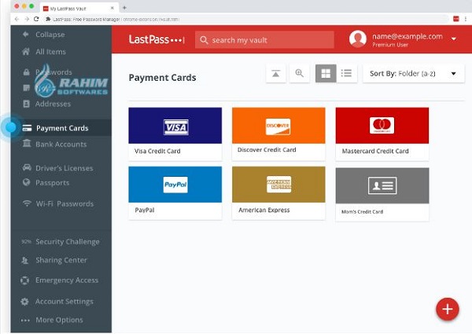Focus the search my vault field
Viewport: 472px width, 334px height.
click(x=264, y=40)
